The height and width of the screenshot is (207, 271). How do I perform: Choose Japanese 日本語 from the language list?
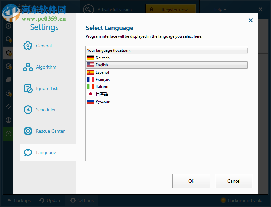coord(167,94)
